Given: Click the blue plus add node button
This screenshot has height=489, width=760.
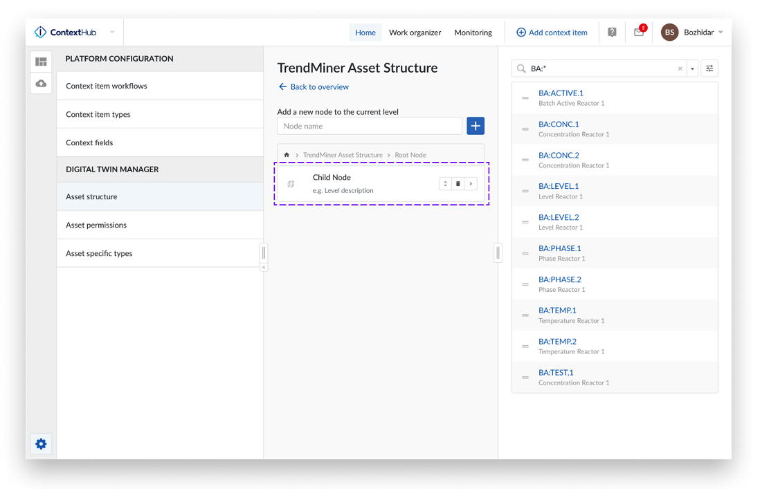Looking at the screenshot, I should click(475, 126).
